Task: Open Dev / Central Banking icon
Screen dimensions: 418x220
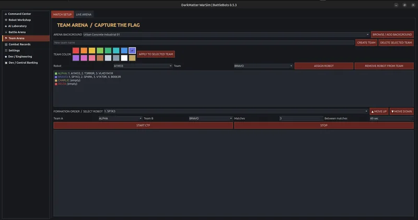Action: (x=6, y=63)
